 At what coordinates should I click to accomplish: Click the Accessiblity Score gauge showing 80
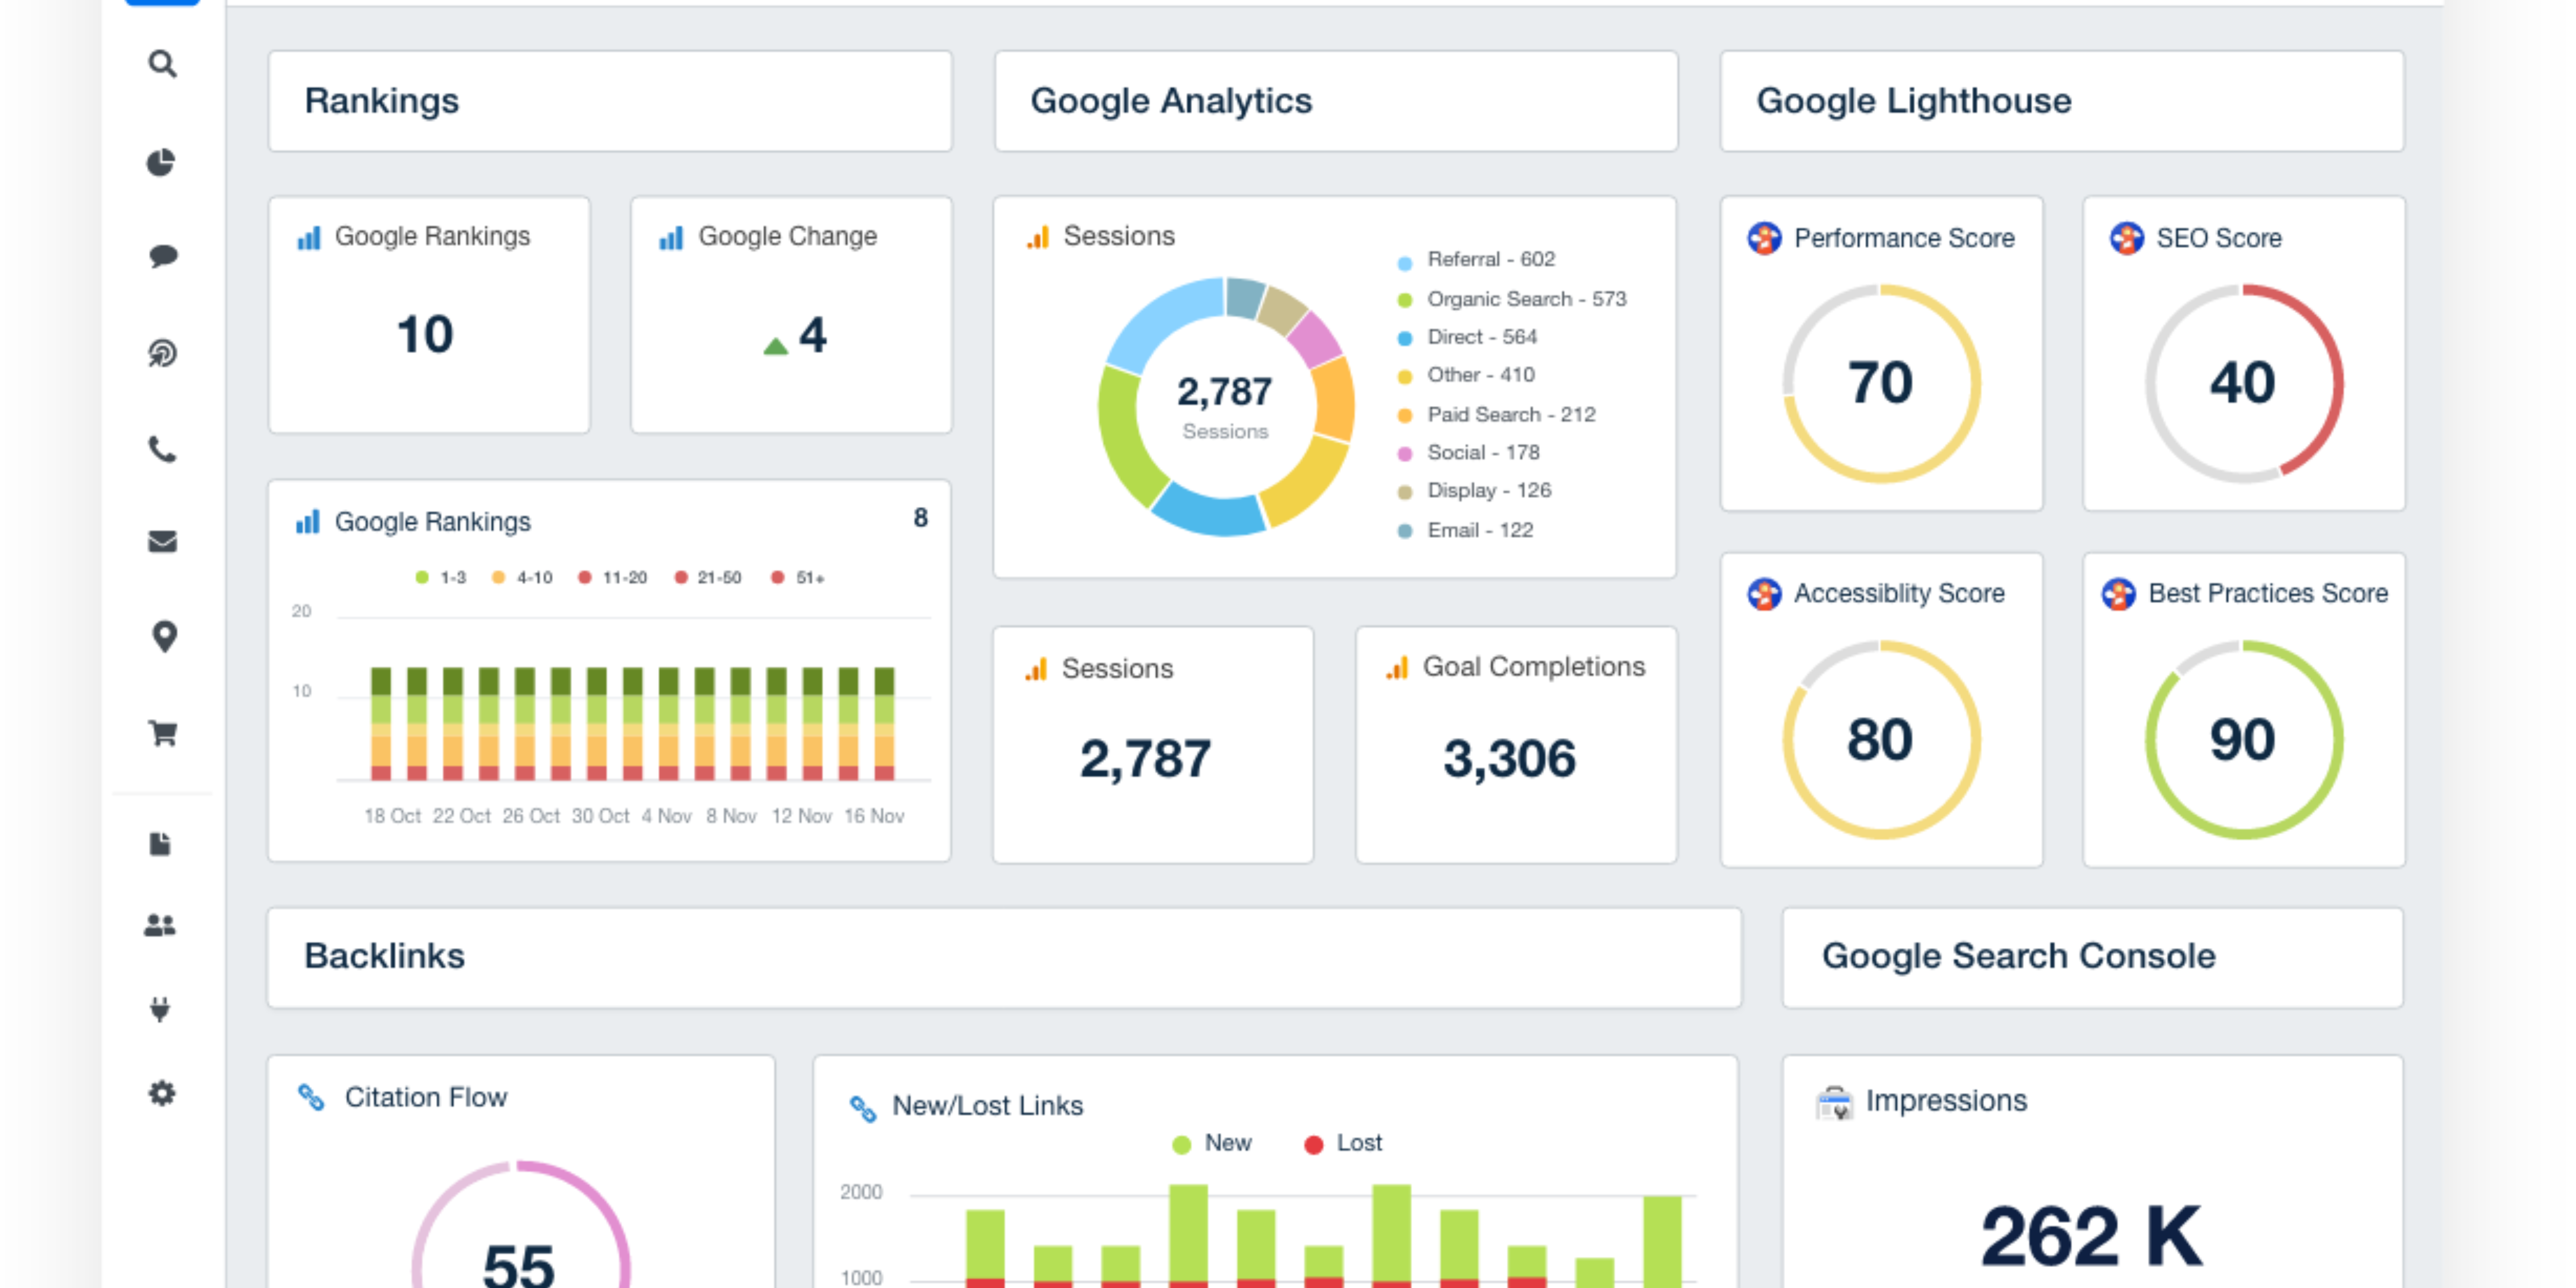[x=1881, y=740]
